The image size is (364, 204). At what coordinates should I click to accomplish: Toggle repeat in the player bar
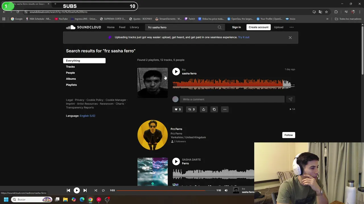103,190
